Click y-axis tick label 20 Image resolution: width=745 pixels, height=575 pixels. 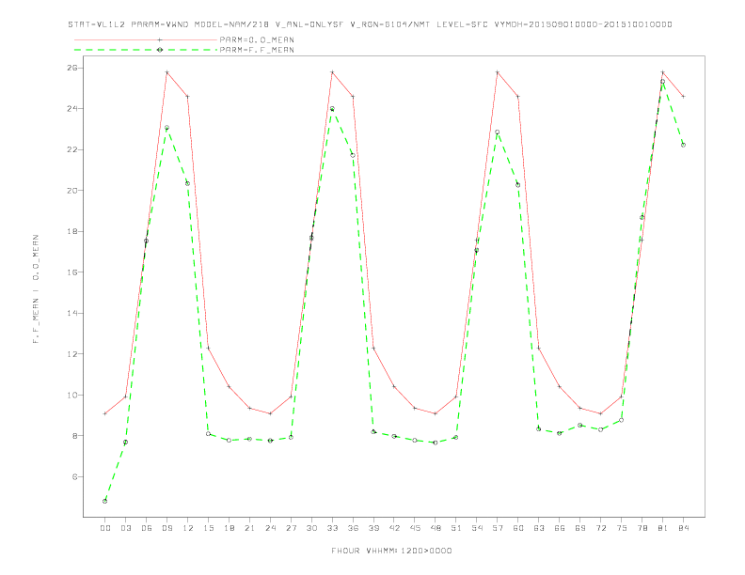(74, 190)
